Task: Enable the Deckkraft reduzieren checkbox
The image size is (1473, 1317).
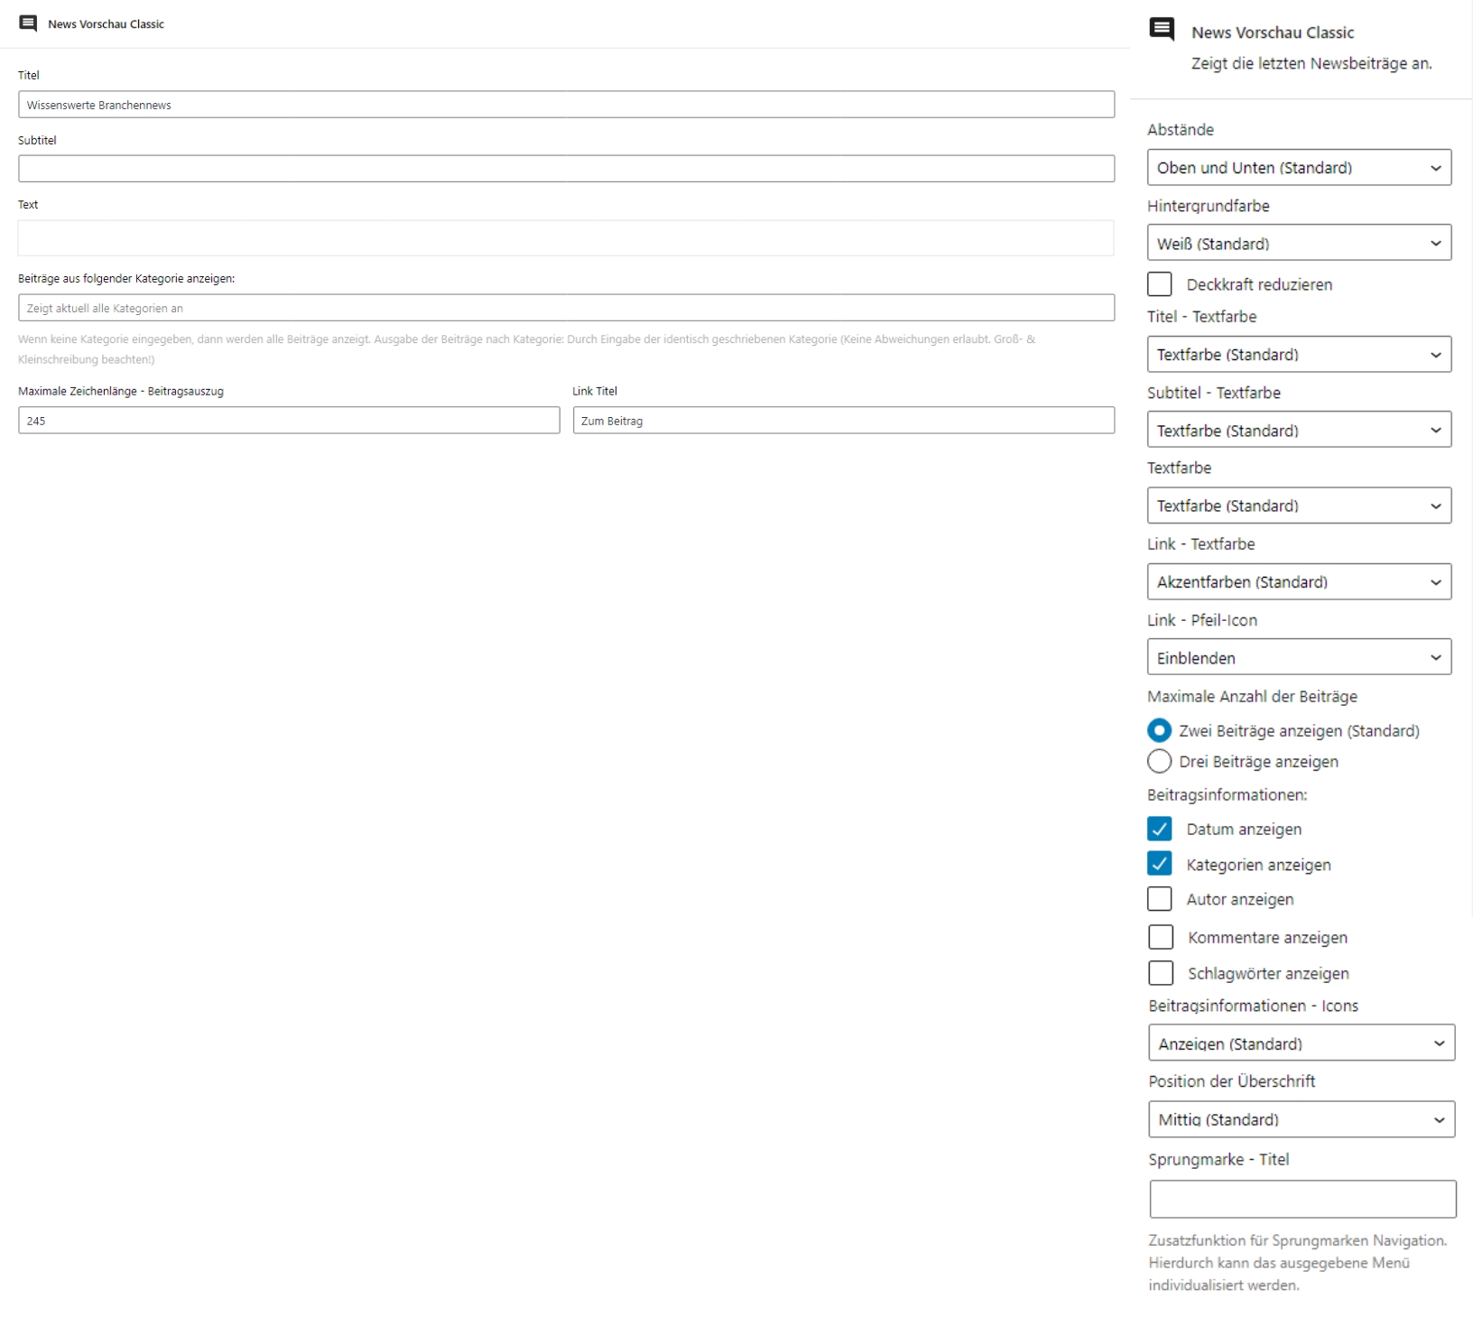Action: coord(1160,284)
